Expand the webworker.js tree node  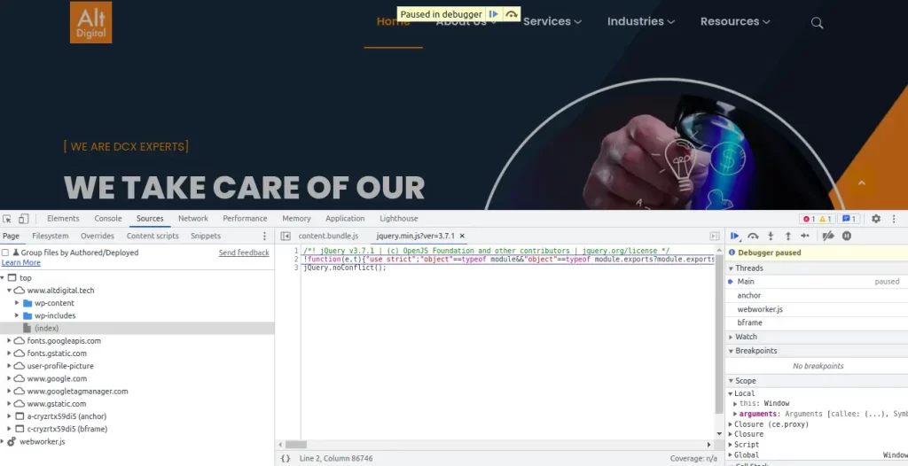click(3, 442)
